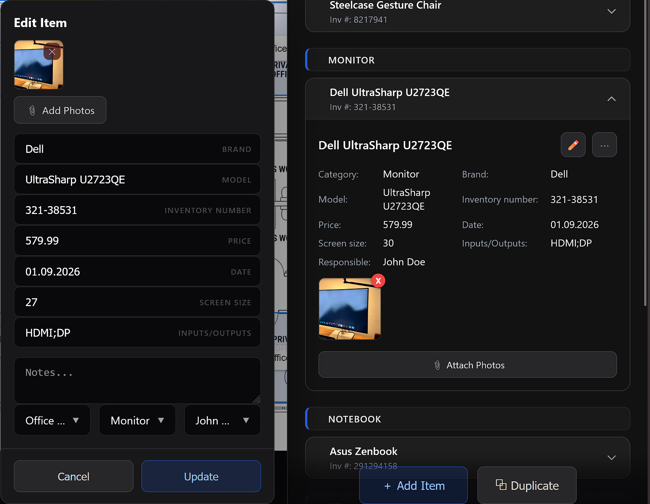
Task: Open the monitor photo thumbnail in details
Action: coord(350,309)
